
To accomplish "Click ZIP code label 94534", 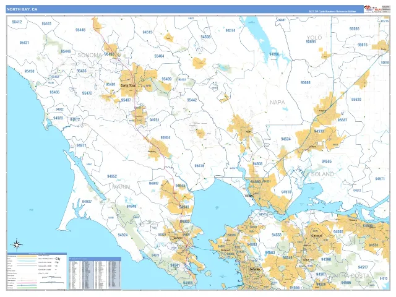I will (286, 139).
